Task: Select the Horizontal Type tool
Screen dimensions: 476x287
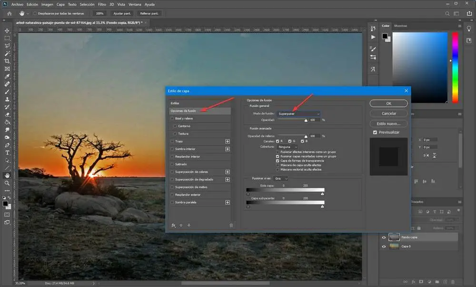Action: click(7, 152)
